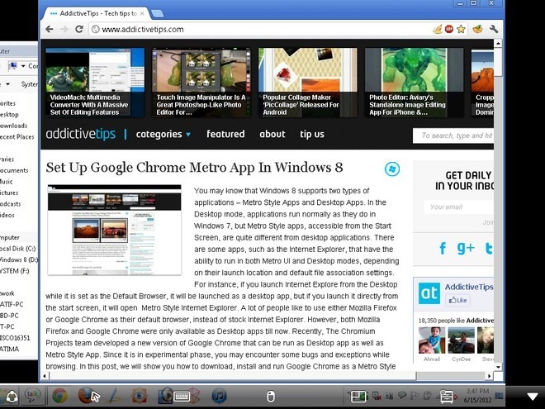Viewport: 545px width, 409px height.
Task: Select Documents in the Explorer window sidebar
Action: coord(14,170)
